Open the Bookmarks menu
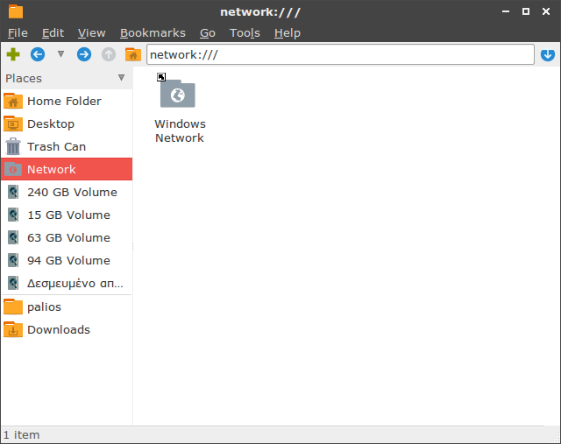The height and width of the screenshot is (444, 561). tap(153, 33)
